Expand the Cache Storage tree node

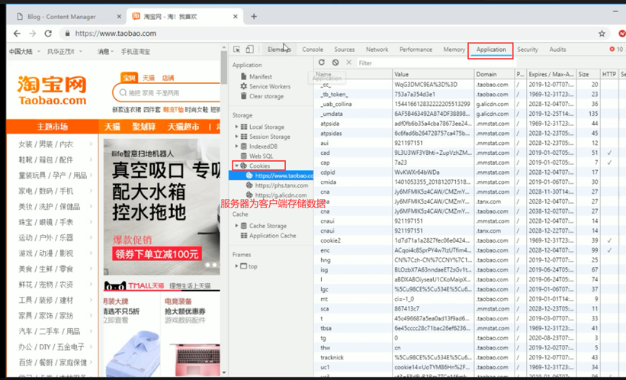(x=236, y=226)
